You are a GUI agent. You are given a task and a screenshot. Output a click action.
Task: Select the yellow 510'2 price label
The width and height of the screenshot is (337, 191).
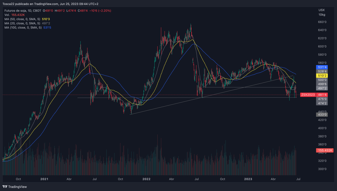[x=322, y=75]
